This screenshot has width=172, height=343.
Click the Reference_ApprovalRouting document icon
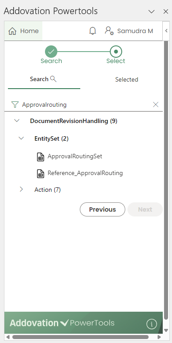click(41, 173)
